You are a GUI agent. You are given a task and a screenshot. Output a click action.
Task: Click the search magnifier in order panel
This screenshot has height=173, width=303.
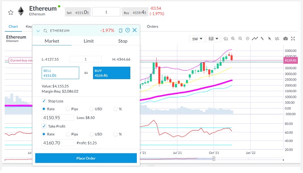click(x=45, y=31)
